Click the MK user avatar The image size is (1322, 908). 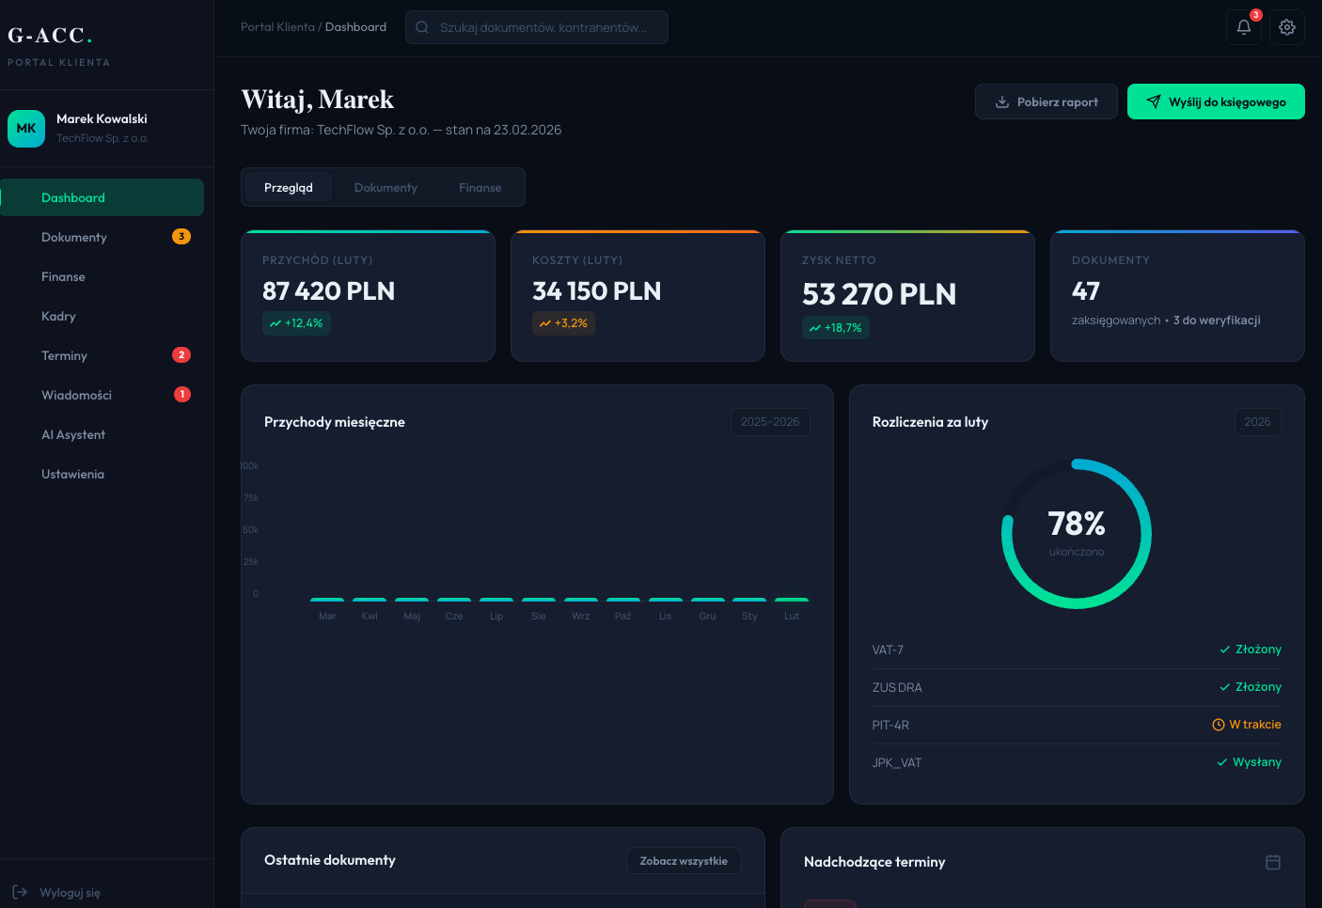pyautogui.click(x=26, y=129)
